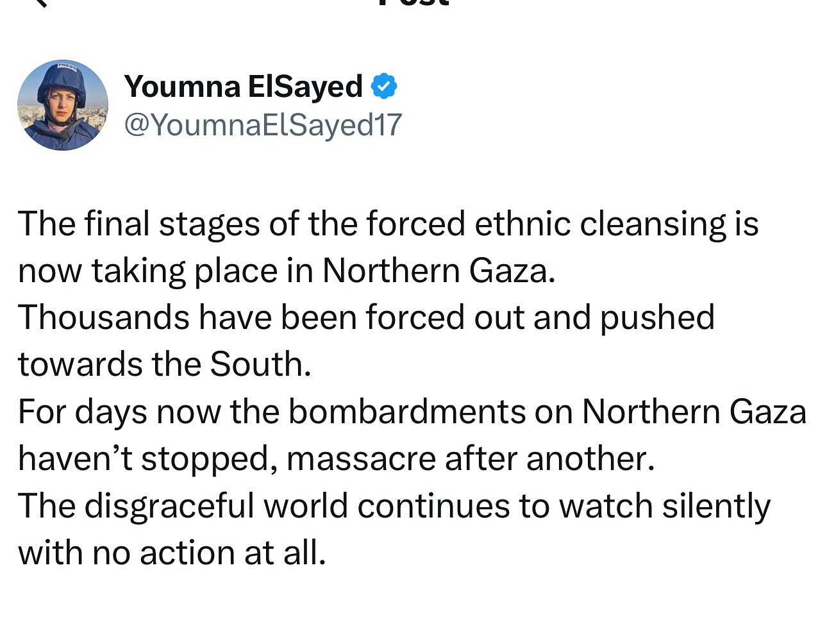Viewport: 827px width, 622px height.
Task: Click the word 'bombardments' in the post
Action: (406, 412)
